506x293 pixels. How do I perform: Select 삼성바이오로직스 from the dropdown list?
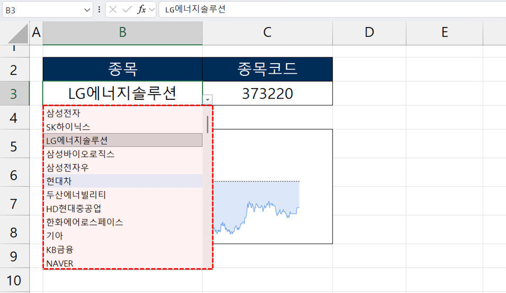point(123,154)
